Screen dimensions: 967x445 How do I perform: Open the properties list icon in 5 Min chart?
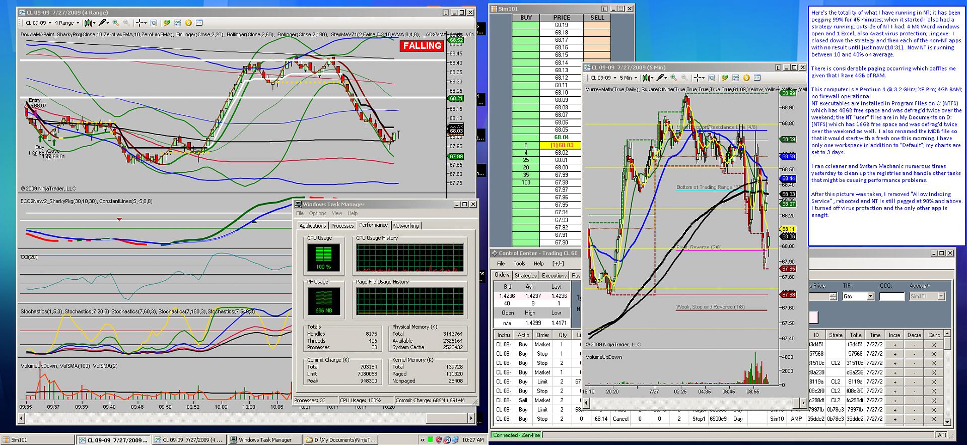click(757, 78)
